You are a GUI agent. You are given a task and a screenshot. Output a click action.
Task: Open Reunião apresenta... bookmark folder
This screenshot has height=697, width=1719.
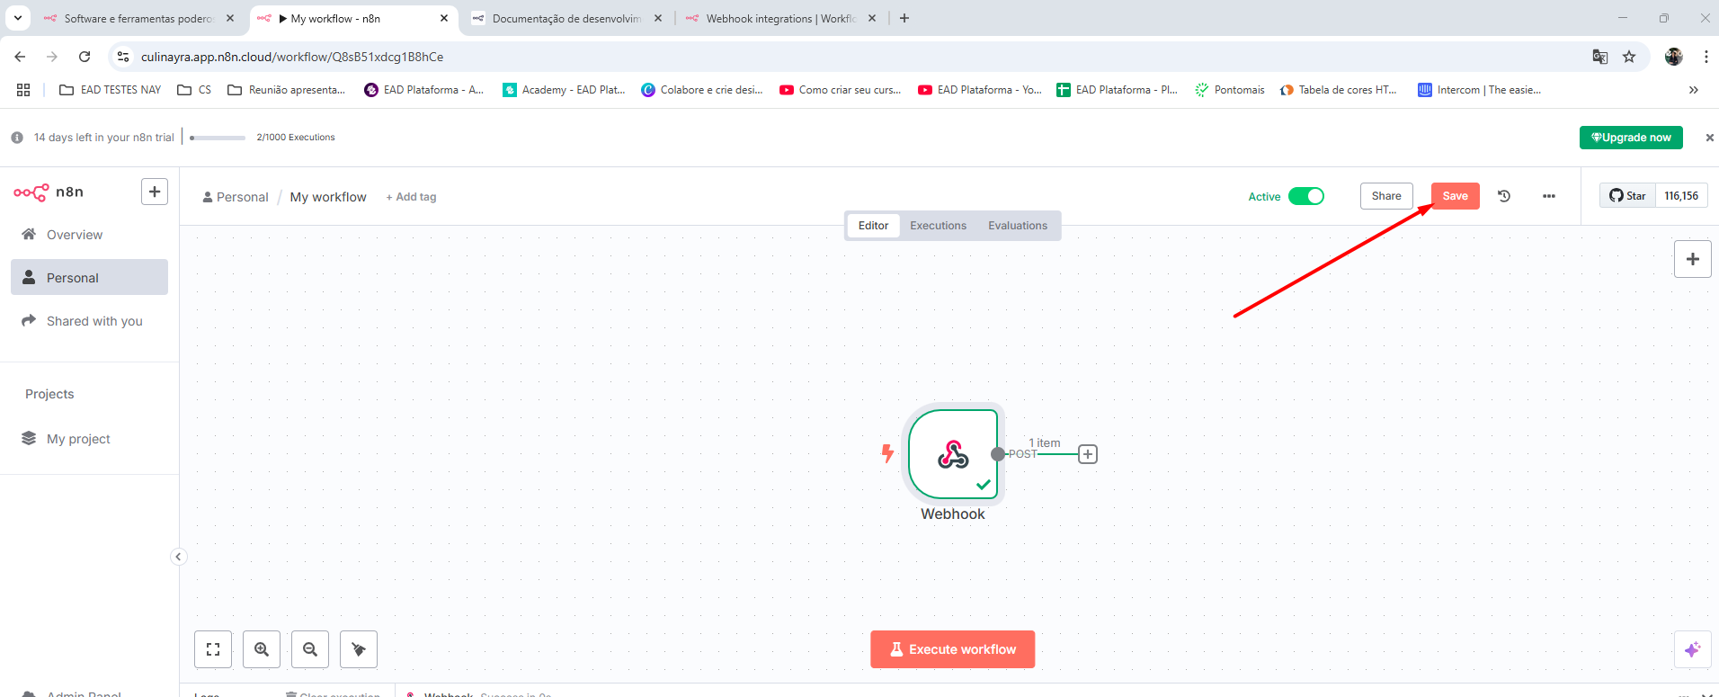click(286, 90)
